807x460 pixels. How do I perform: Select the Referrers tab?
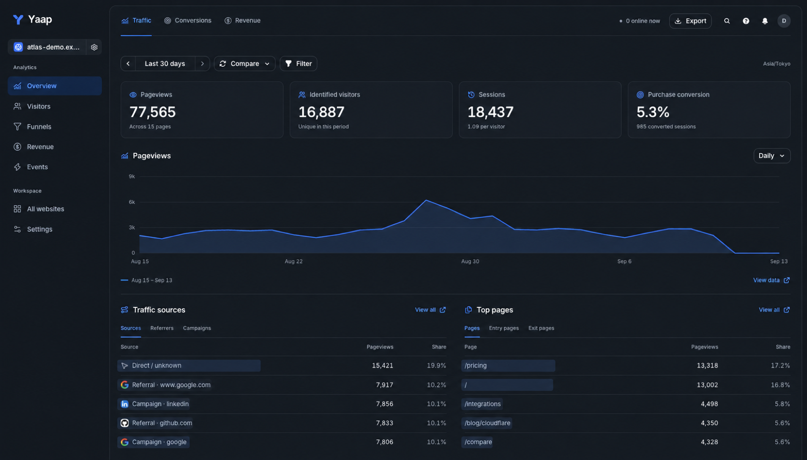162,328
